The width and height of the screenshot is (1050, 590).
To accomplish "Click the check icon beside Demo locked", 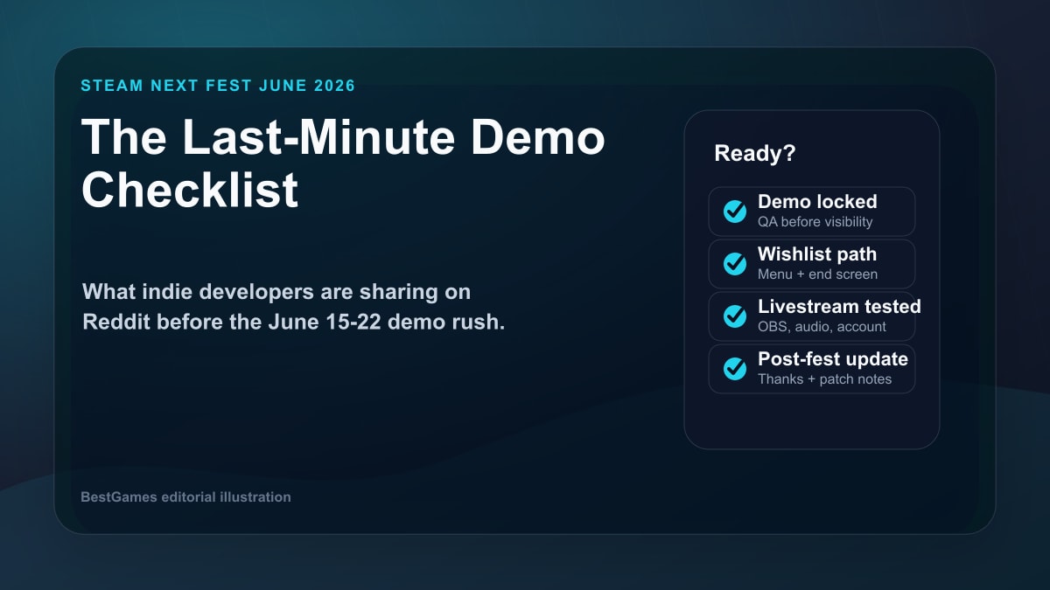I will click(x=735, y=212).
